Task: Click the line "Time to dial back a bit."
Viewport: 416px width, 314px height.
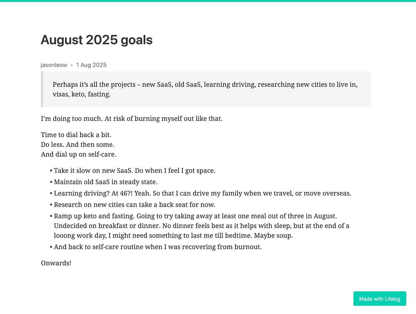Action: [76, 135]
